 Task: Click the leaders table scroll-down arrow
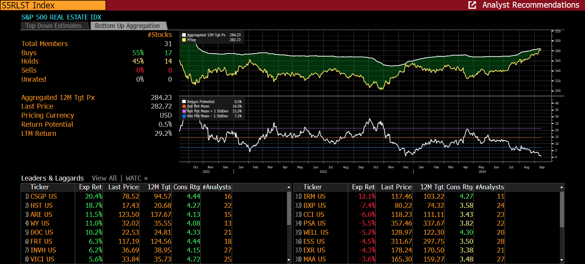[289, 260]
